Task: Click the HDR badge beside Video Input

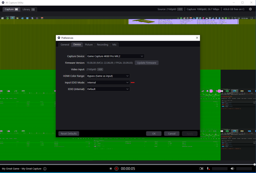Action: click(100, 69)
